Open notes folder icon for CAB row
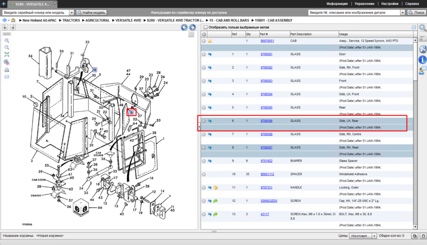Image resolution: width=427 pixels, height=245 pixels. [x=210, y=41]
